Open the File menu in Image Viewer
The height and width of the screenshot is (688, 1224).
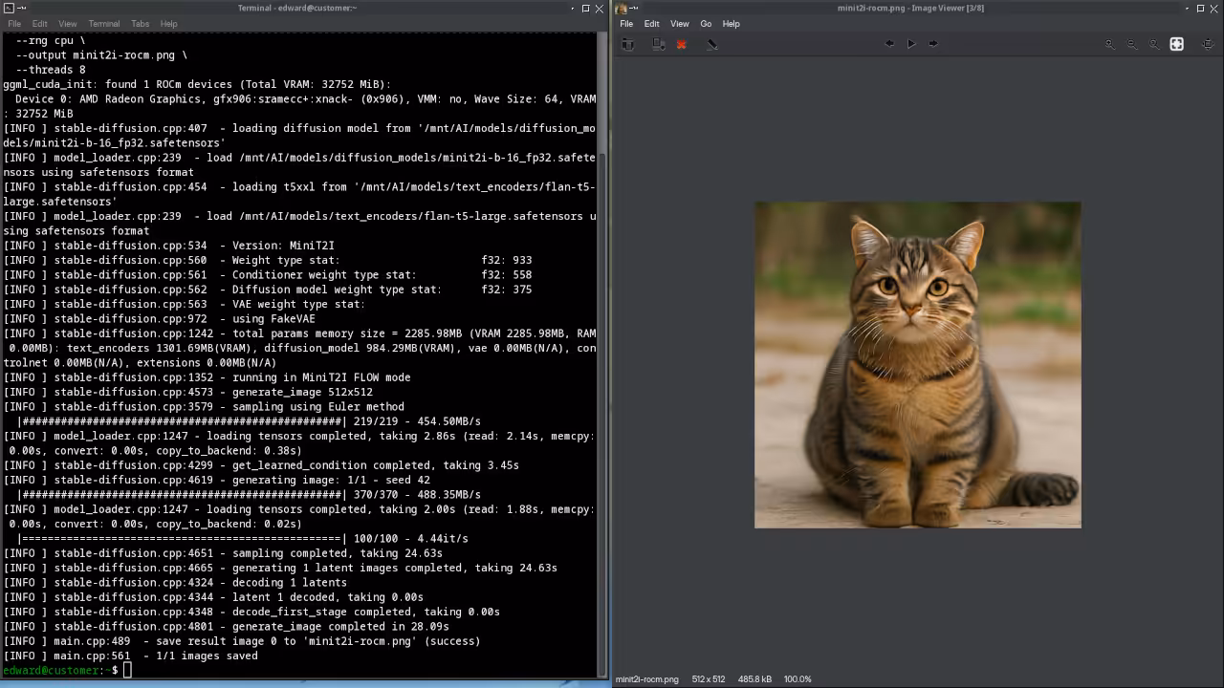tap(626, 24)
